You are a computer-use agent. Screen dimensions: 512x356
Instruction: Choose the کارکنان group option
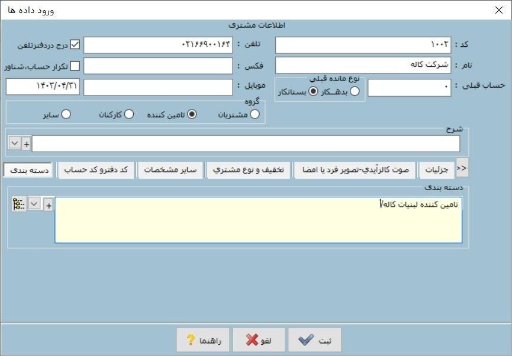point(129,114)
